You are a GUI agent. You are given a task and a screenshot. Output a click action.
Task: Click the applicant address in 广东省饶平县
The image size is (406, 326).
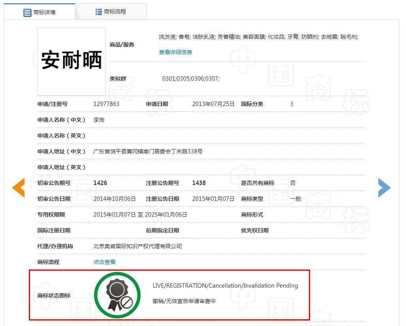148,151
